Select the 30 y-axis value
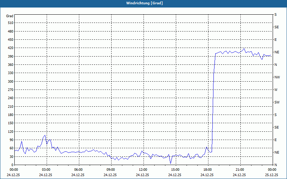The image size is (287, 179). coord(11,156)
